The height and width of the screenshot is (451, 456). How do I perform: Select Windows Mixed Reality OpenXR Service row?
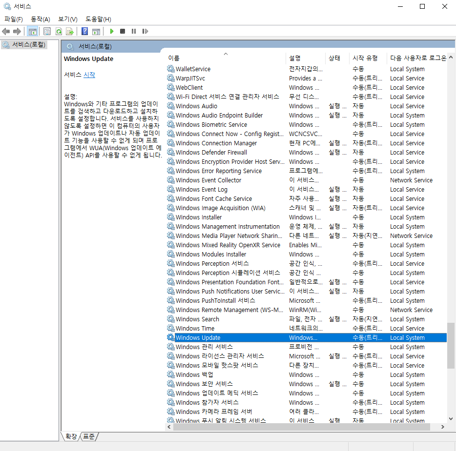tap(307, 245)
